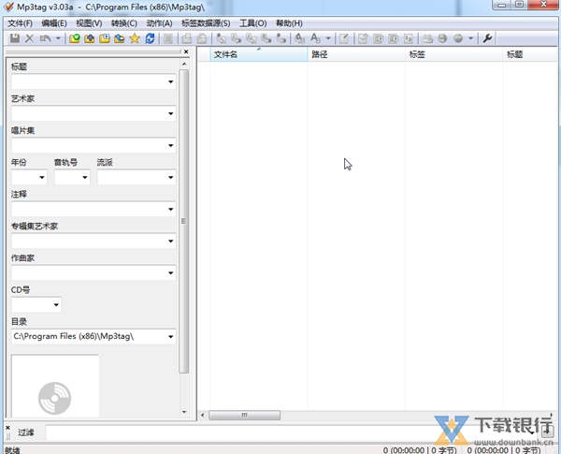Click the Remove tag X icon
This screenshot has height=454, width=561.
(29, 38)
